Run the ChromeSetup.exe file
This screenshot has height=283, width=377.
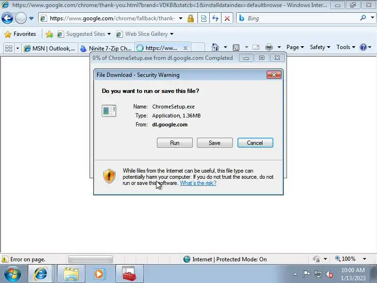174,143
